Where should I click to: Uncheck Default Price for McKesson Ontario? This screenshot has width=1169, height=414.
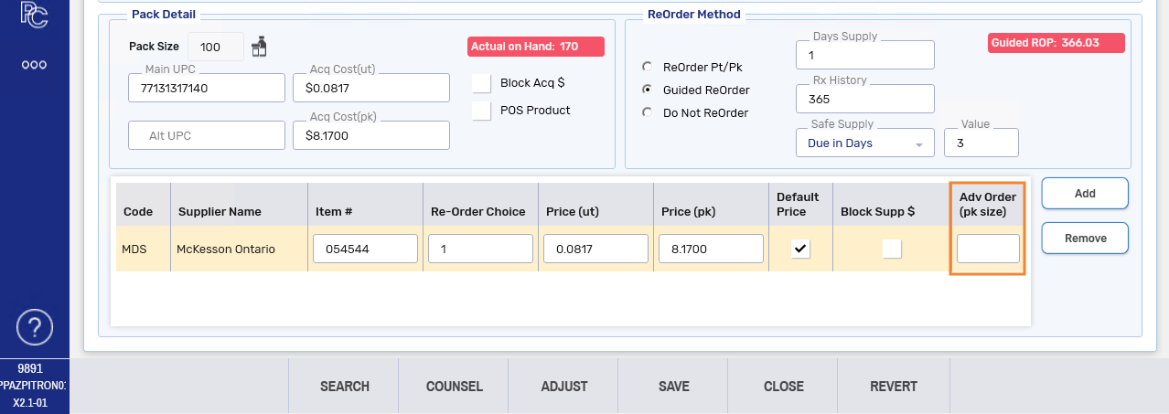[800, 249]
